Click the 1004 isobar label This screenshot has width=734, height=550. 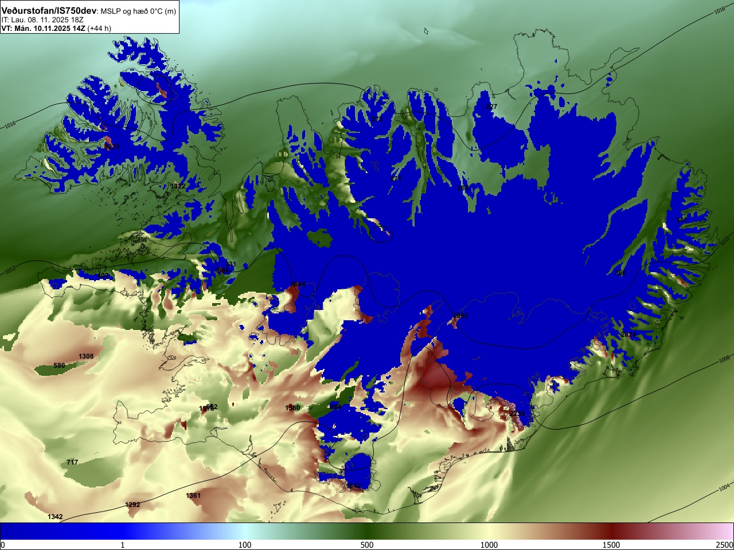click(725, 487)
